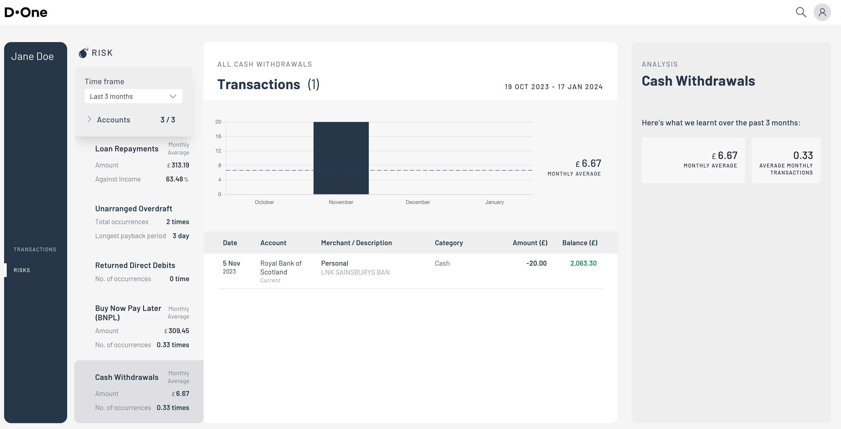Select Risks in the sidebar

click(22, 270)
